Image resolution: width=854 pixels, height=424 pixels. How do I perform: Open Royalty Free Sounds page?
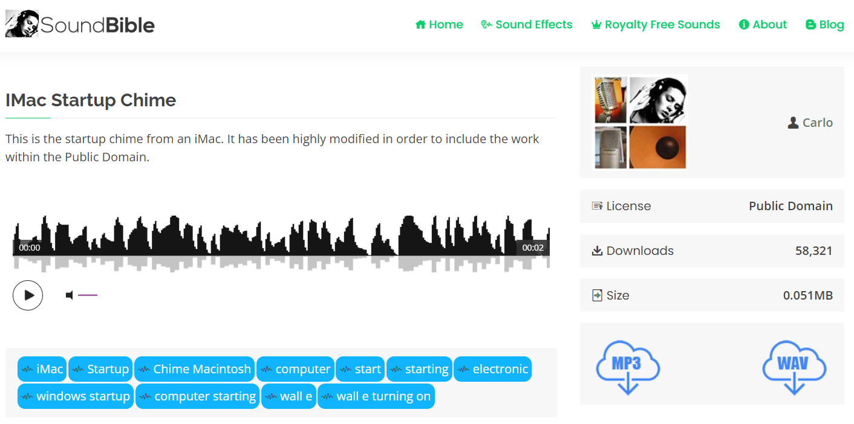point(656,25)
